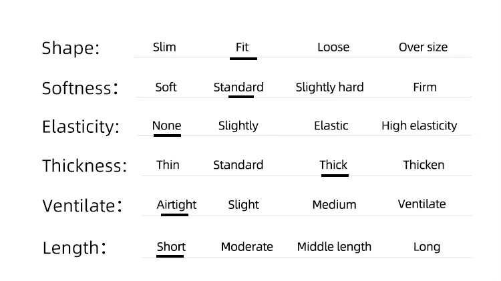Click the Elasticity row label
The image size is (501, 281).
point(81,127)
